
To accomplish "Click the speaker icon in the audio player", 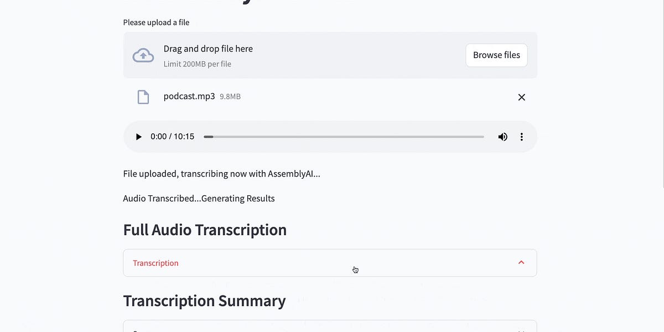I will coord(502,137).
